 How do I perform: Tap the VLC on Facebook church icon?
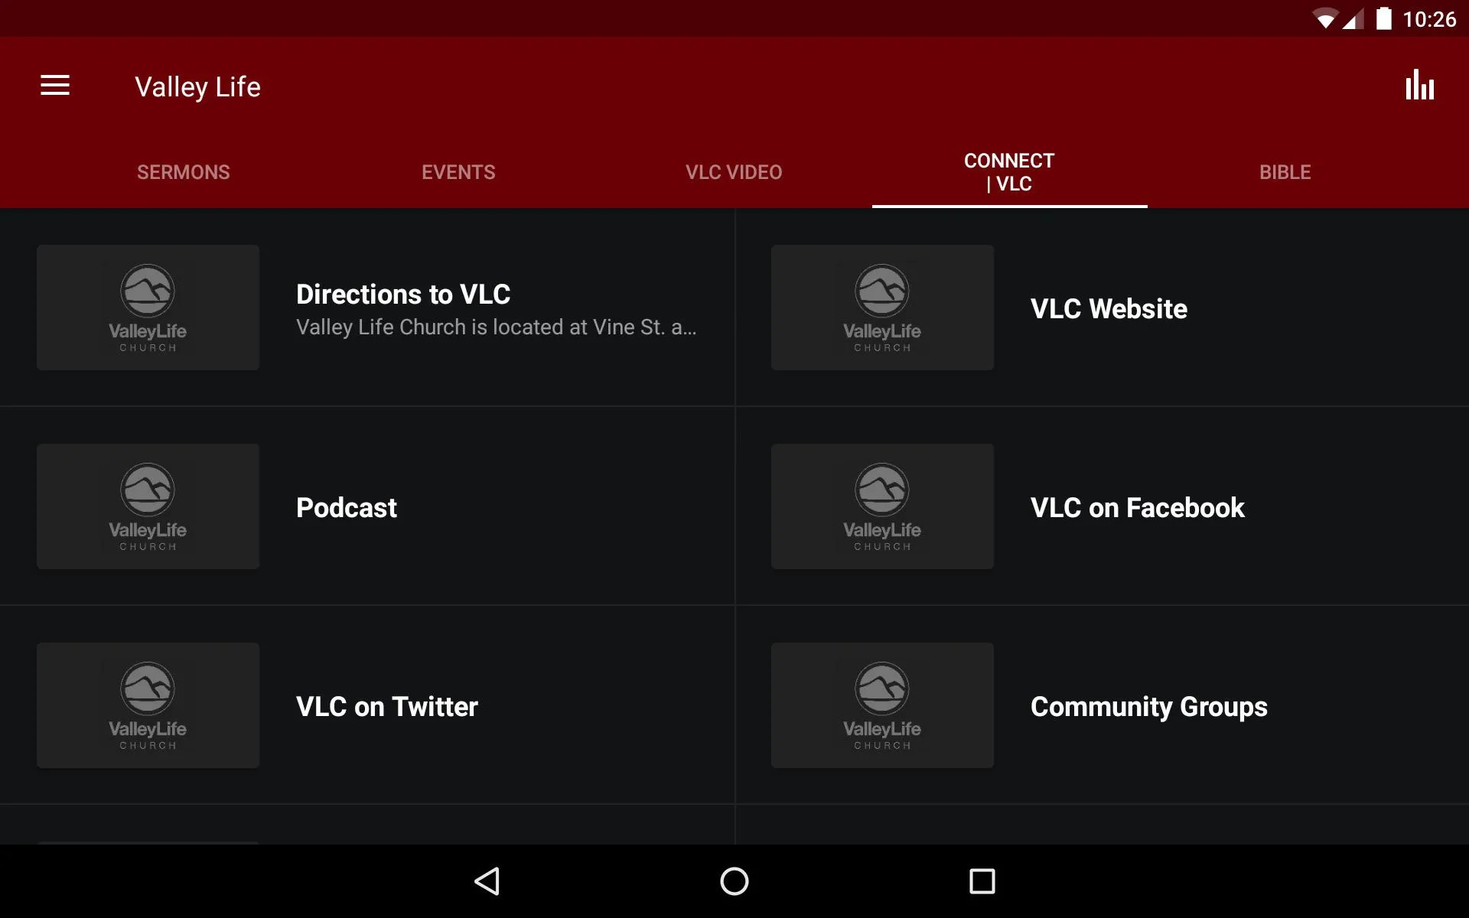click(883, 506)
